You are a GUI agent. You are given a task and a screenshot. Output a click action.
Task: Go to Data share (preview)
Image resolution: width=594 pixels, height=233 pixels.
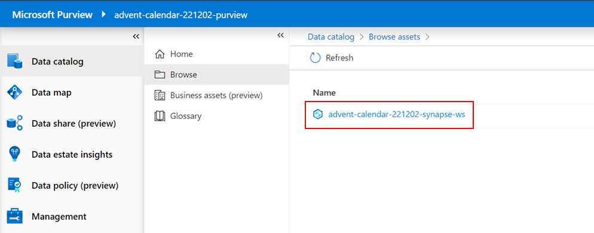74,124
